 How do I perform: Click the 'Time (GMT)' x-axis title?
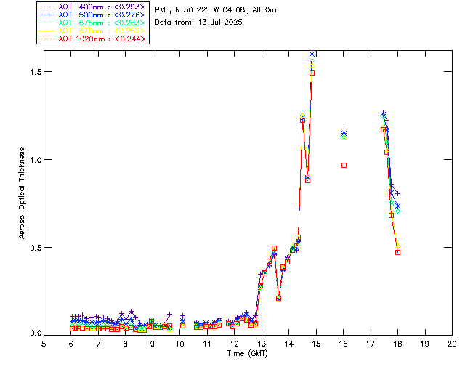coord(247,352)
